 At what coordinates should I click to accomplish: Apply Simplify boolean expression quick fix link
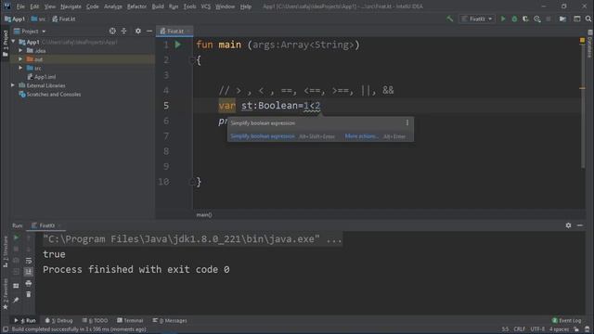pyautogui.click(x=263, y=136)
